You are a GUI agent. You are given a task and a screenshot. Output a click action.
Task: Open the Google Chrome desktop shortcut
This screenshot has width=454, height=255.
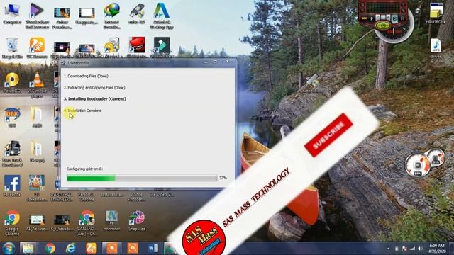tap(12, 222)
